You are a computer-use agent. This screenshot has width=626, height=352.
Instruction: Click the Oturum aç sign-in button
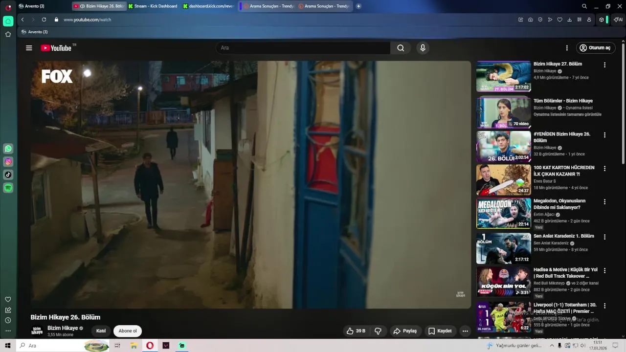[595, 48]
